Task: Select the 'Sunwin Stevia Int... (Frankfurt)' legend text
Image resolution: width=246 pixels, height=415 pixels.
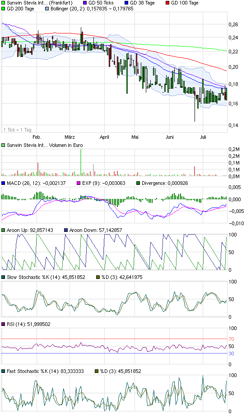Action: 40,3
